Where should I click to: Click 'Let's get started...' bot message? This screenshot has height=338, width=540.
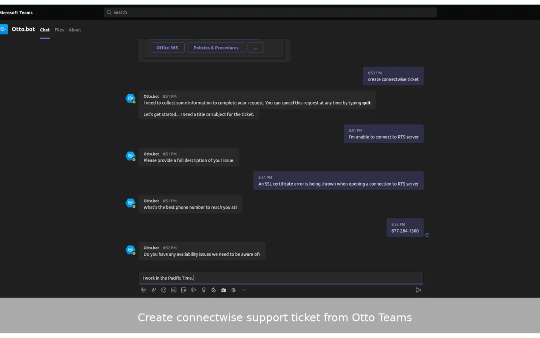(198, 115)
